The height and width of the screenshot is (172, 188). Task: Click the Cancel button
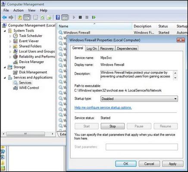point(149,164)
